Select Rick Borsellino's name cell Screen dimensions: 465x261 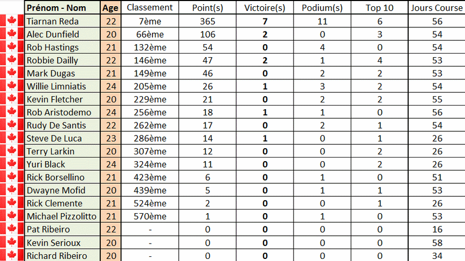pos(63,177)
